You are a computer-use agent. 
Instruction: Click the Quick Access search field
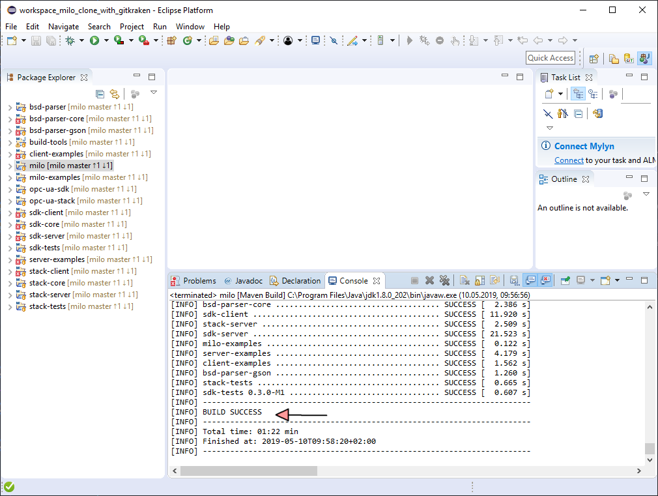[x=551, y=58]
